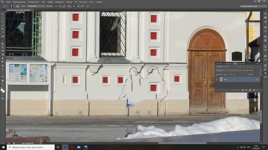Open the brush preset picker arrow
Image resolution: width=268 pixels, height=150 pixels.
14,6
